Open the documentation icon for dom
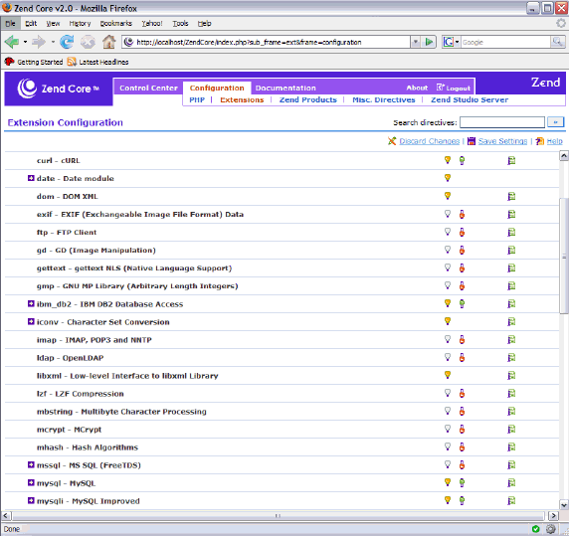This screenshot has height=536, width=569. pyautogui.click(x=511, y=196)
